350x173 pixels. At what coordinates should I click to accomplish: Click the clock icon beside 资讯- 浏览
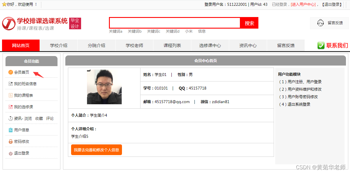point(11,118)
